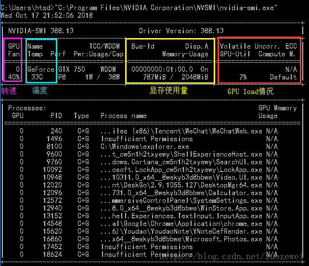Viewport: 309px width, 266px height.
Task: Select the Calculator.exe process entry
Action: tap(181, 193)
